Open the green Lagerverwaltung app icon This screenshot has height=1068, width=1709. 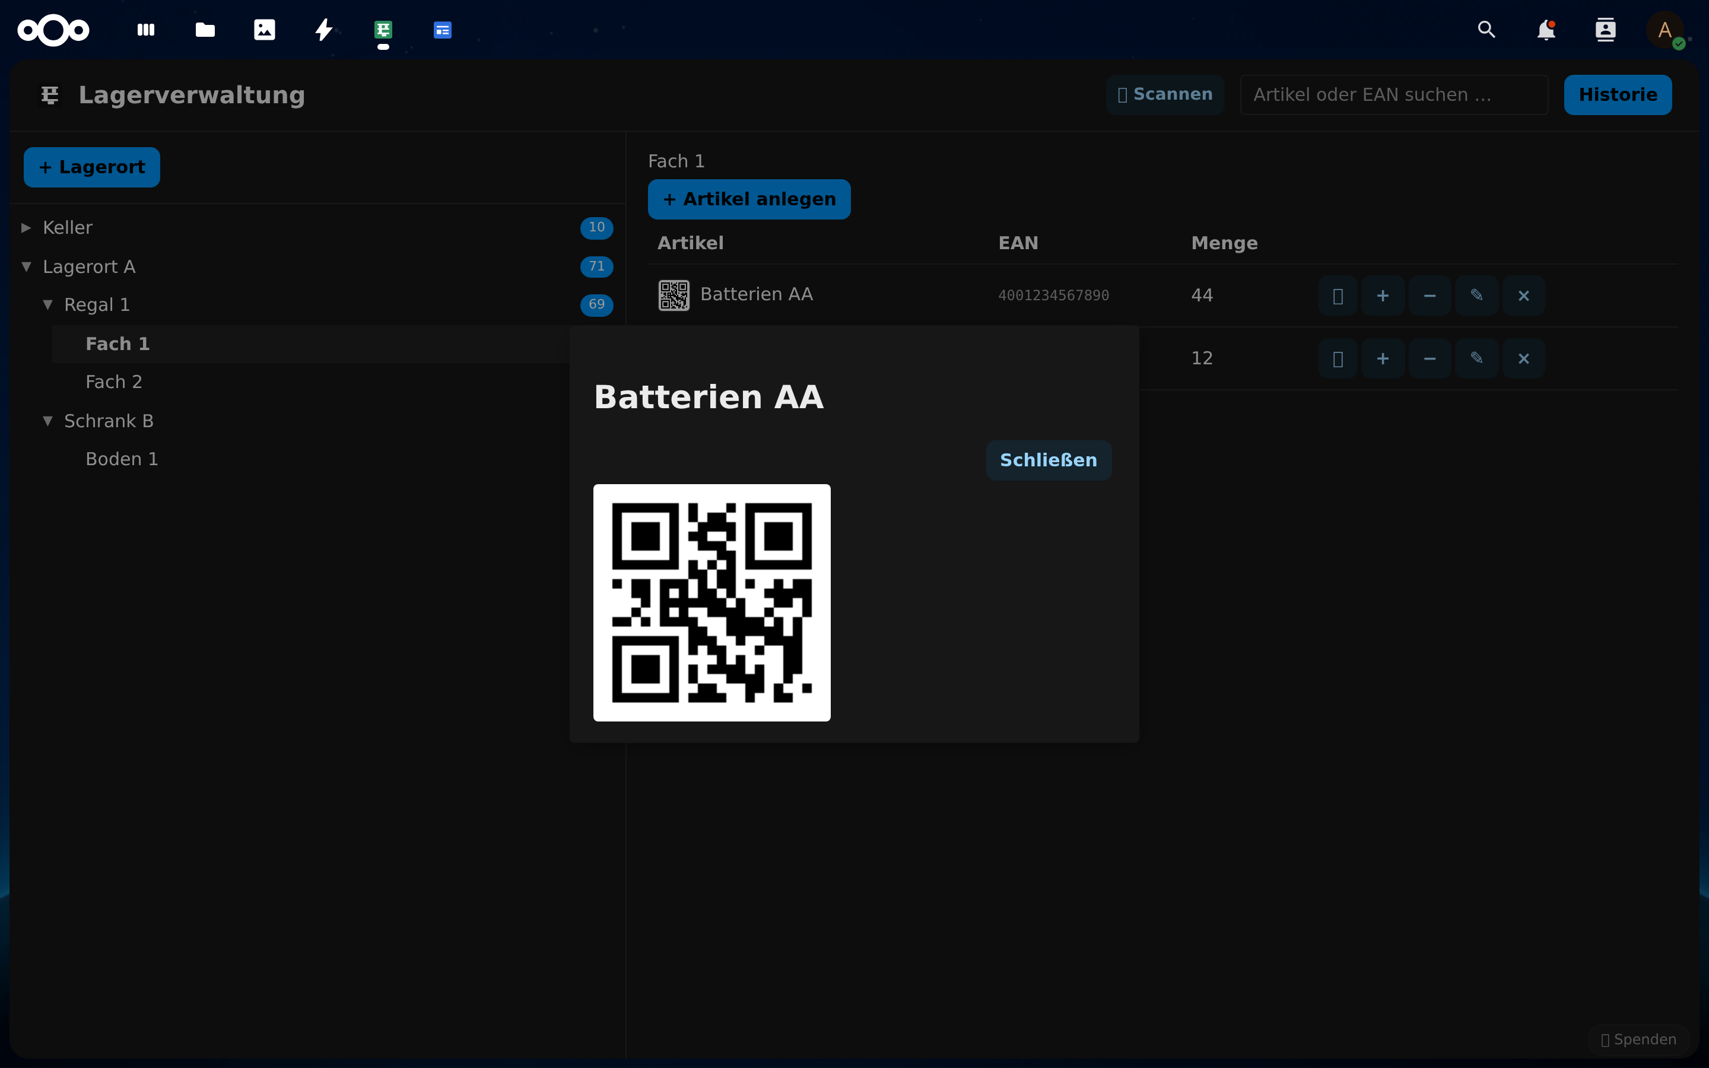(383, 30)
